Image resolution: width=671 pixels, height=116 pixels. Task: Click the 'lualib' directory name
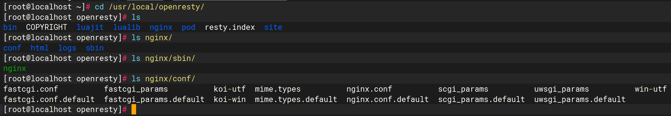tap(127, 27)
